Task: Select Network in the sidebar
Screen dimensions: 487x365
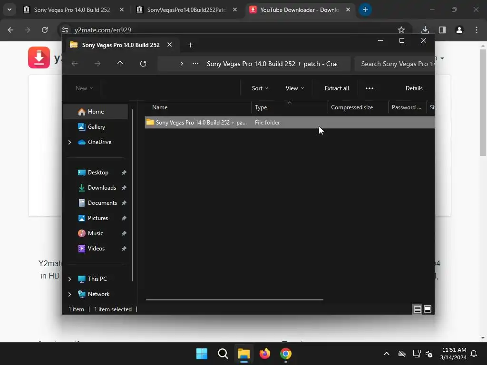Action: [x=98, y=294]
